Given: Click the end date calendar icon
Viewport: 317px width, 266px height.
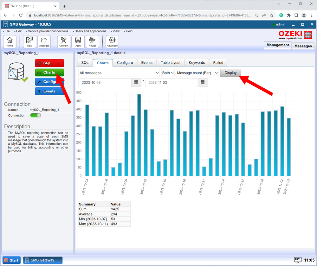Looking at the screenshot, I should [203, 82].
